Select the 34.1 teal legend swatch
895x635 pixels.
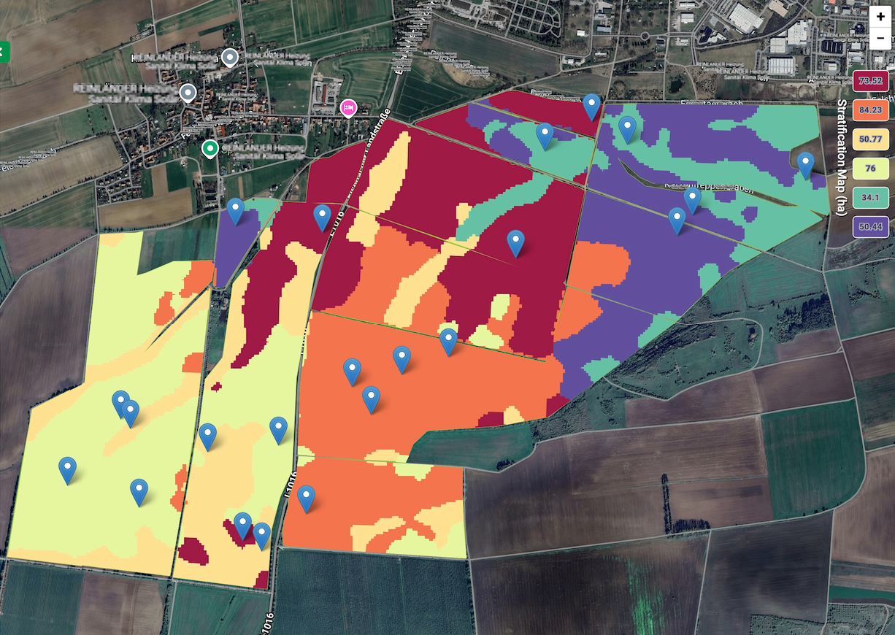point(870,198)
